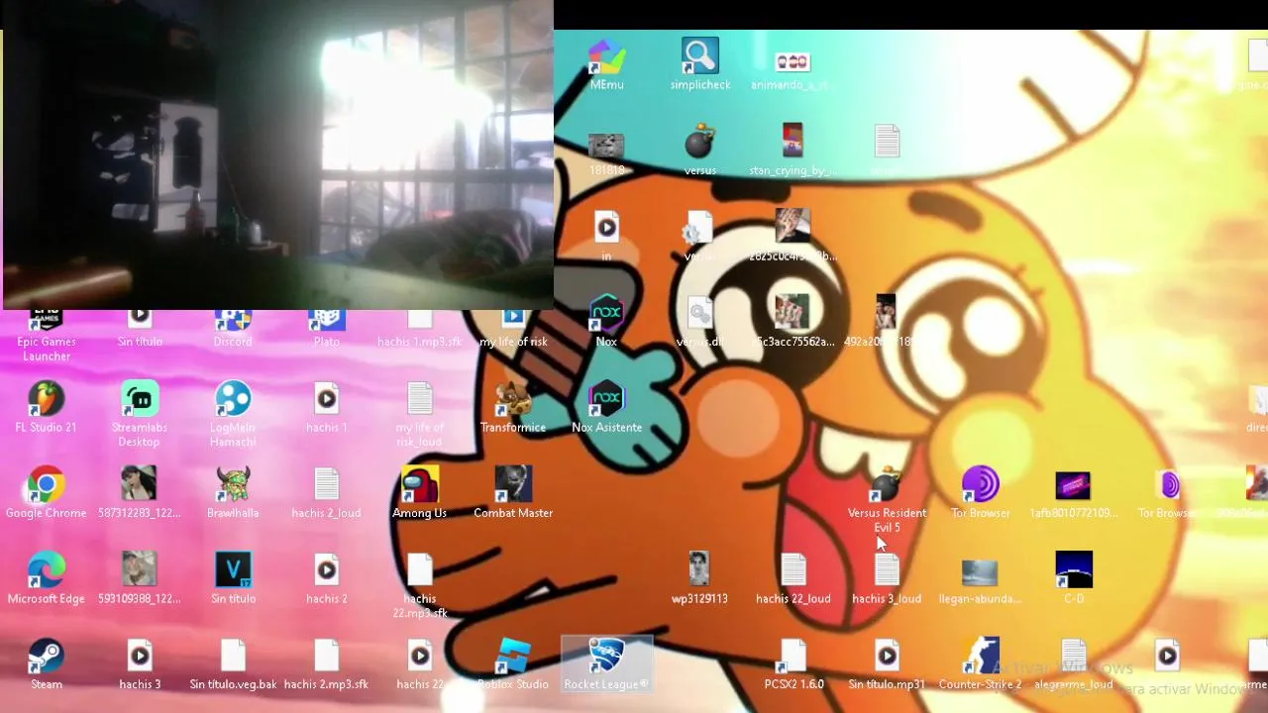1268x713 pixels.
Task: Click the webcam overlay video feed
Action: point(277,155)
